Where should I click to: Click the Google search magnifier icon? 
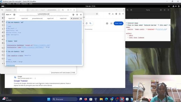[x=90, y=23]
